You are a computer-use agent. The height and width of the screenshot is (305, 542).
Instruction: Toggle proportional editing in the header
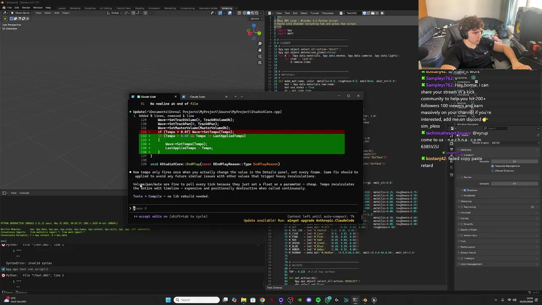click(x=145, y=13)
